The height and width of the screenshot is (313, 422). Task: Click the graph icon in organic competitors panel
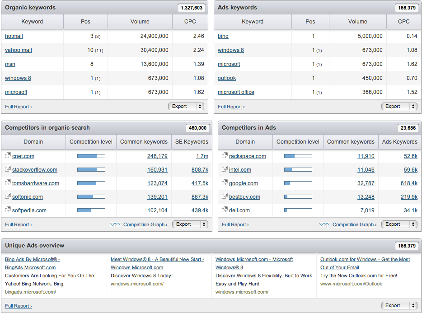[x=115, y=224]
